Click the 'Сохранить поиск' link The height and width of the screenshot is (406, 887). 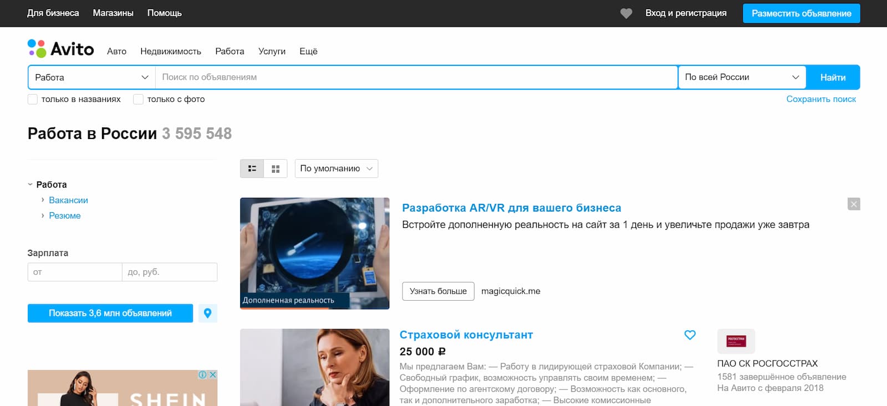(820, 99)
